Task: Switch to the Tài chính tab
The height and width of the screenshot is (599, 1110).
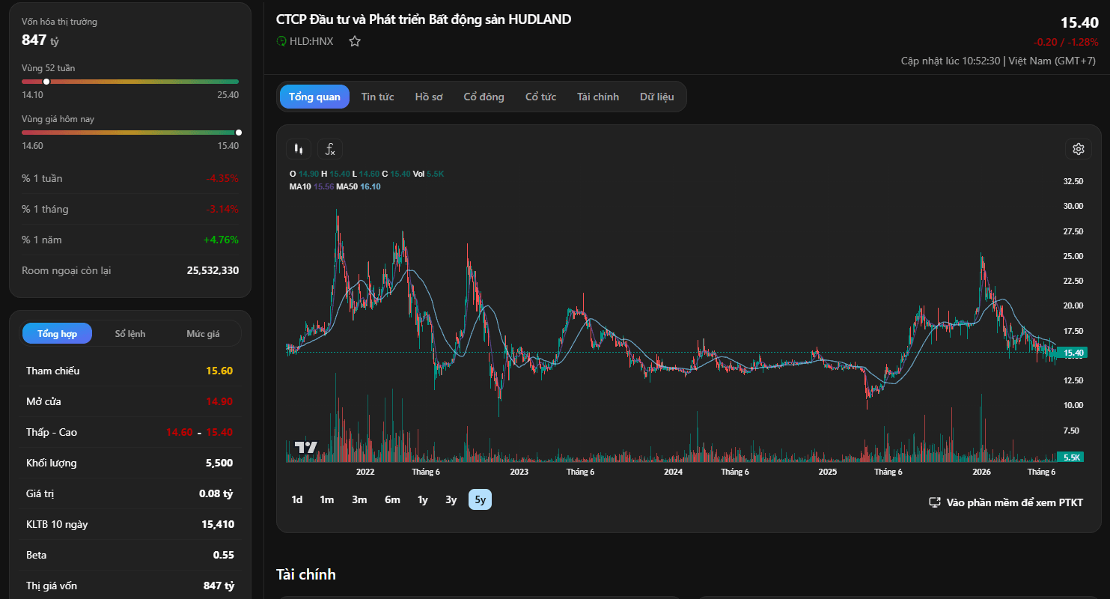Action: click(x=598, y=97)
